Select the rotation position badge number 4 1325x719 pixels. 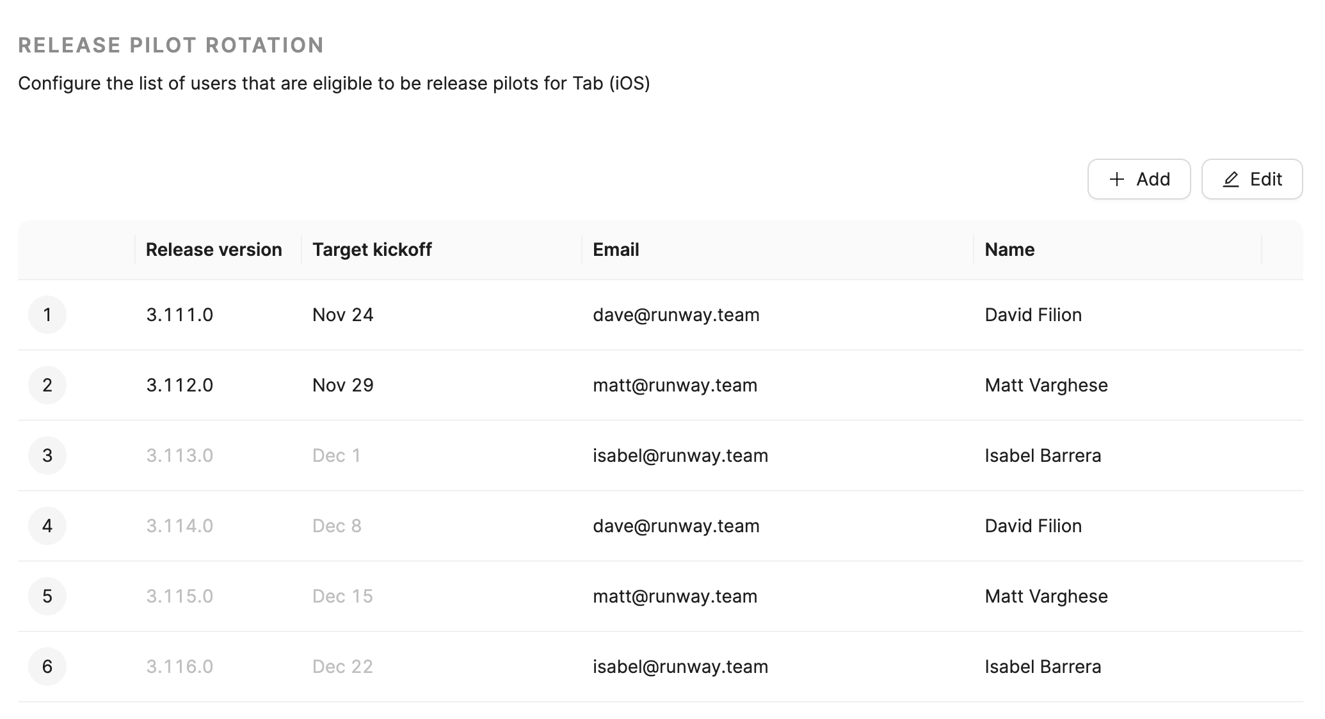click(47, 526)
